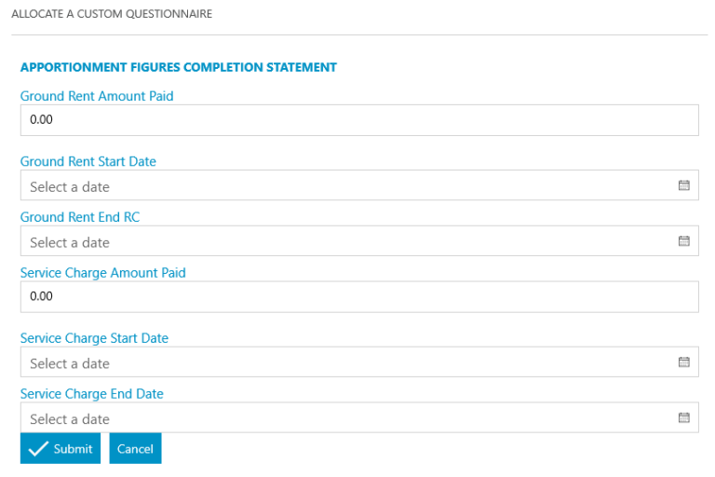Focus the Service Charge End Date input
Screen dimensions: 715x477
[344, 418]
